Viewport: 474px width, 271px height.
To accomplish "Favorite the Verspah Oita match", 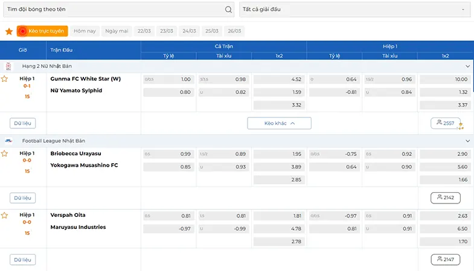I will click(x=4, y=216).
